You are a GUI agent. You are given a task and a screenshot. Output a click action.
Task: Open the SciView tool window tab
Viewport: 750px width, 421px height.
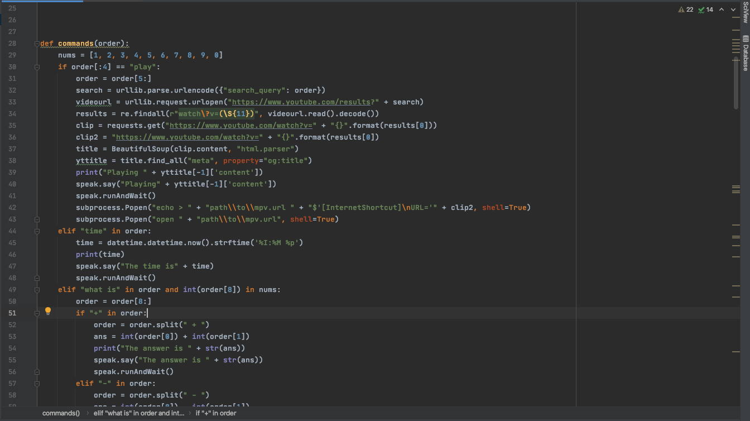745,12
